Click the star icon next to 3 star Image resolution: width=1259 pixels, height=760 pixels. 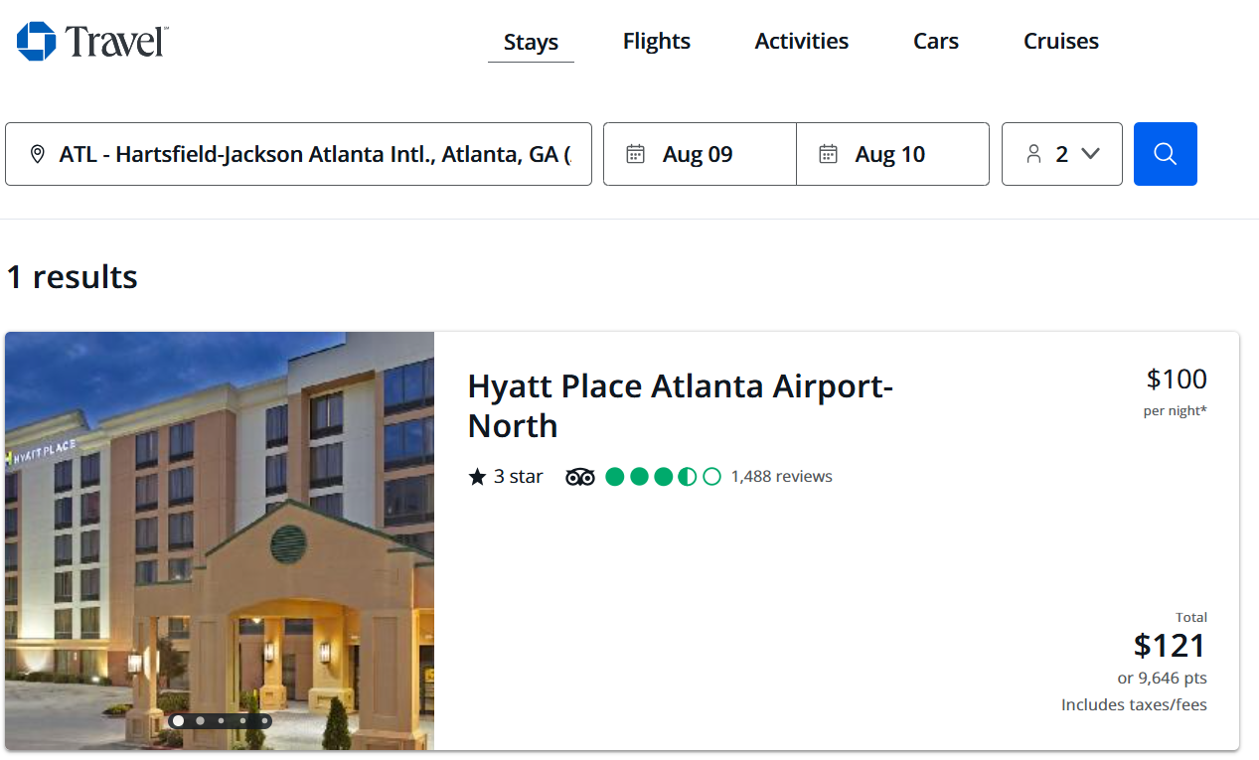coord(477,477)
